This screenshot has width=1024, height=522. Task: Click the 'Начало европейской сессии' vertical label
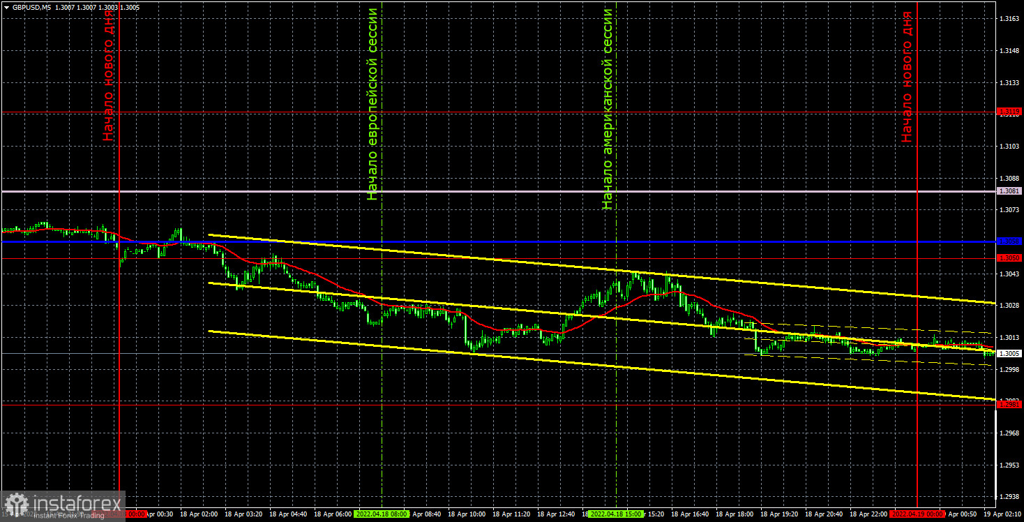point(373,104)
